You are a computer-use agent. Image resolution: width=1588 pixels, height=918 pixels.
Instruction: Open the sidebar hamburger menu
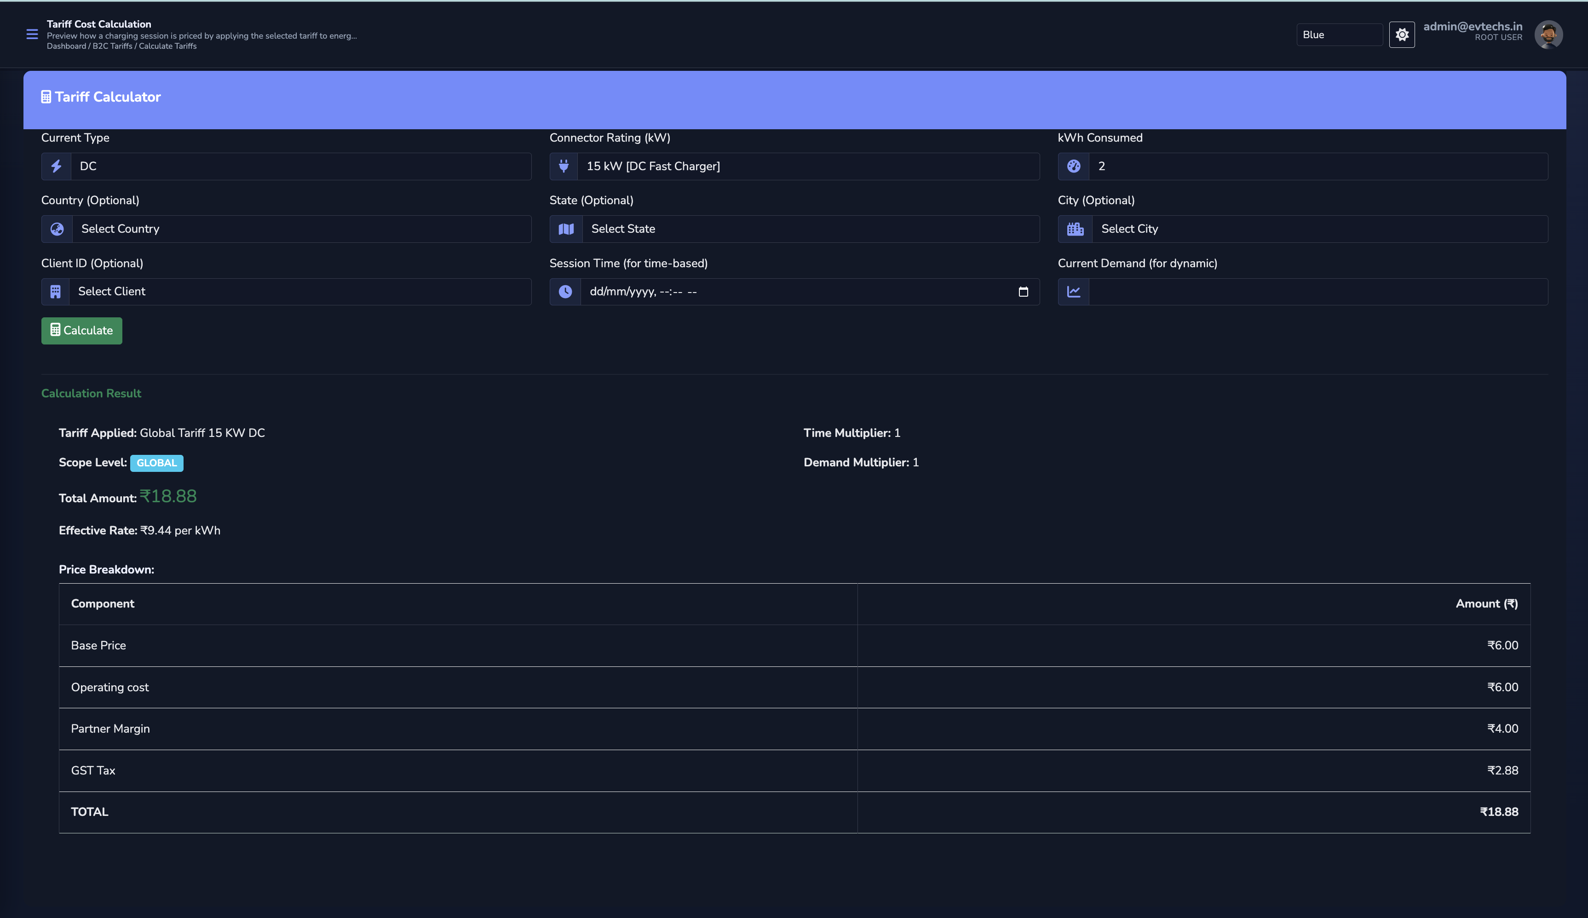click(31, 34)
